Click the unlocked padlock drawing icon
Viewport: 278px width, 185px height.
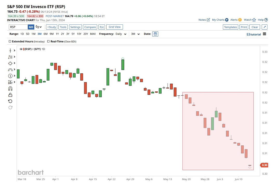click(x=10, y=95)
